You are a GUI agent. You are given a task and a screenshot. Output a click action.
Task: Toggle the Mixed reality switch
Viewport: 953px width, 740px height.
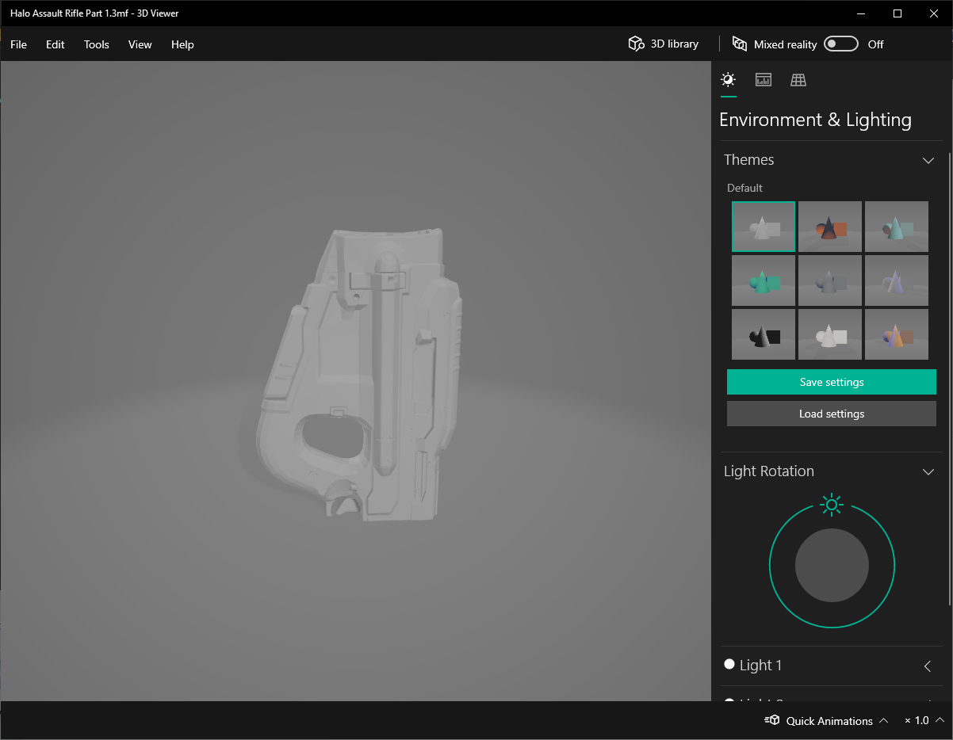(841, 44)
